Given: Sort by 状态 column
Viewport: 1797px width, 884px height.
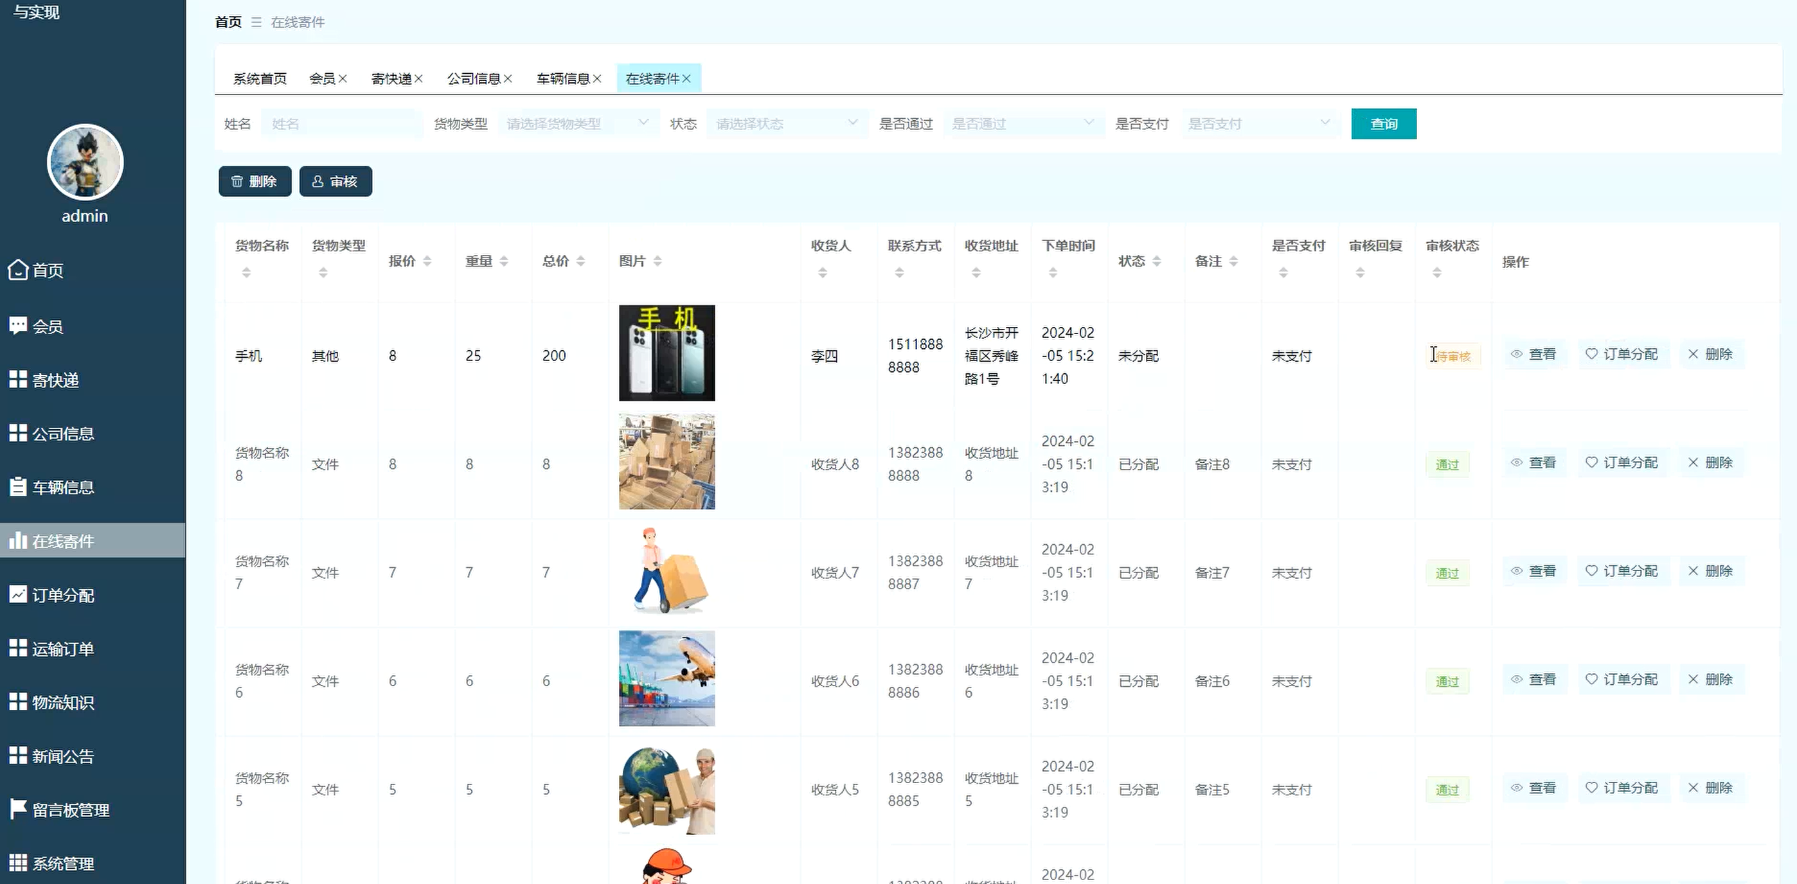Looking at the screenshot, I should click(1158, 261).
